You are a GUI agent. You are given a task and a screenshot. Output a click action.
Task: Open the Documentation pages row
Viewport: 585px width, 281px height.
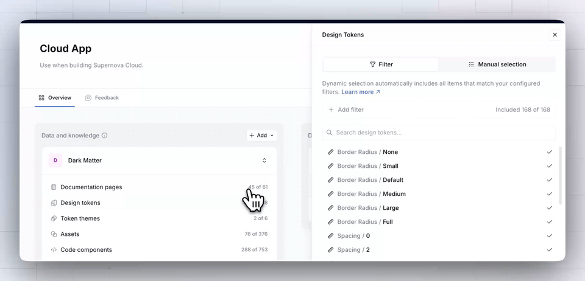(x=159, y=187)
